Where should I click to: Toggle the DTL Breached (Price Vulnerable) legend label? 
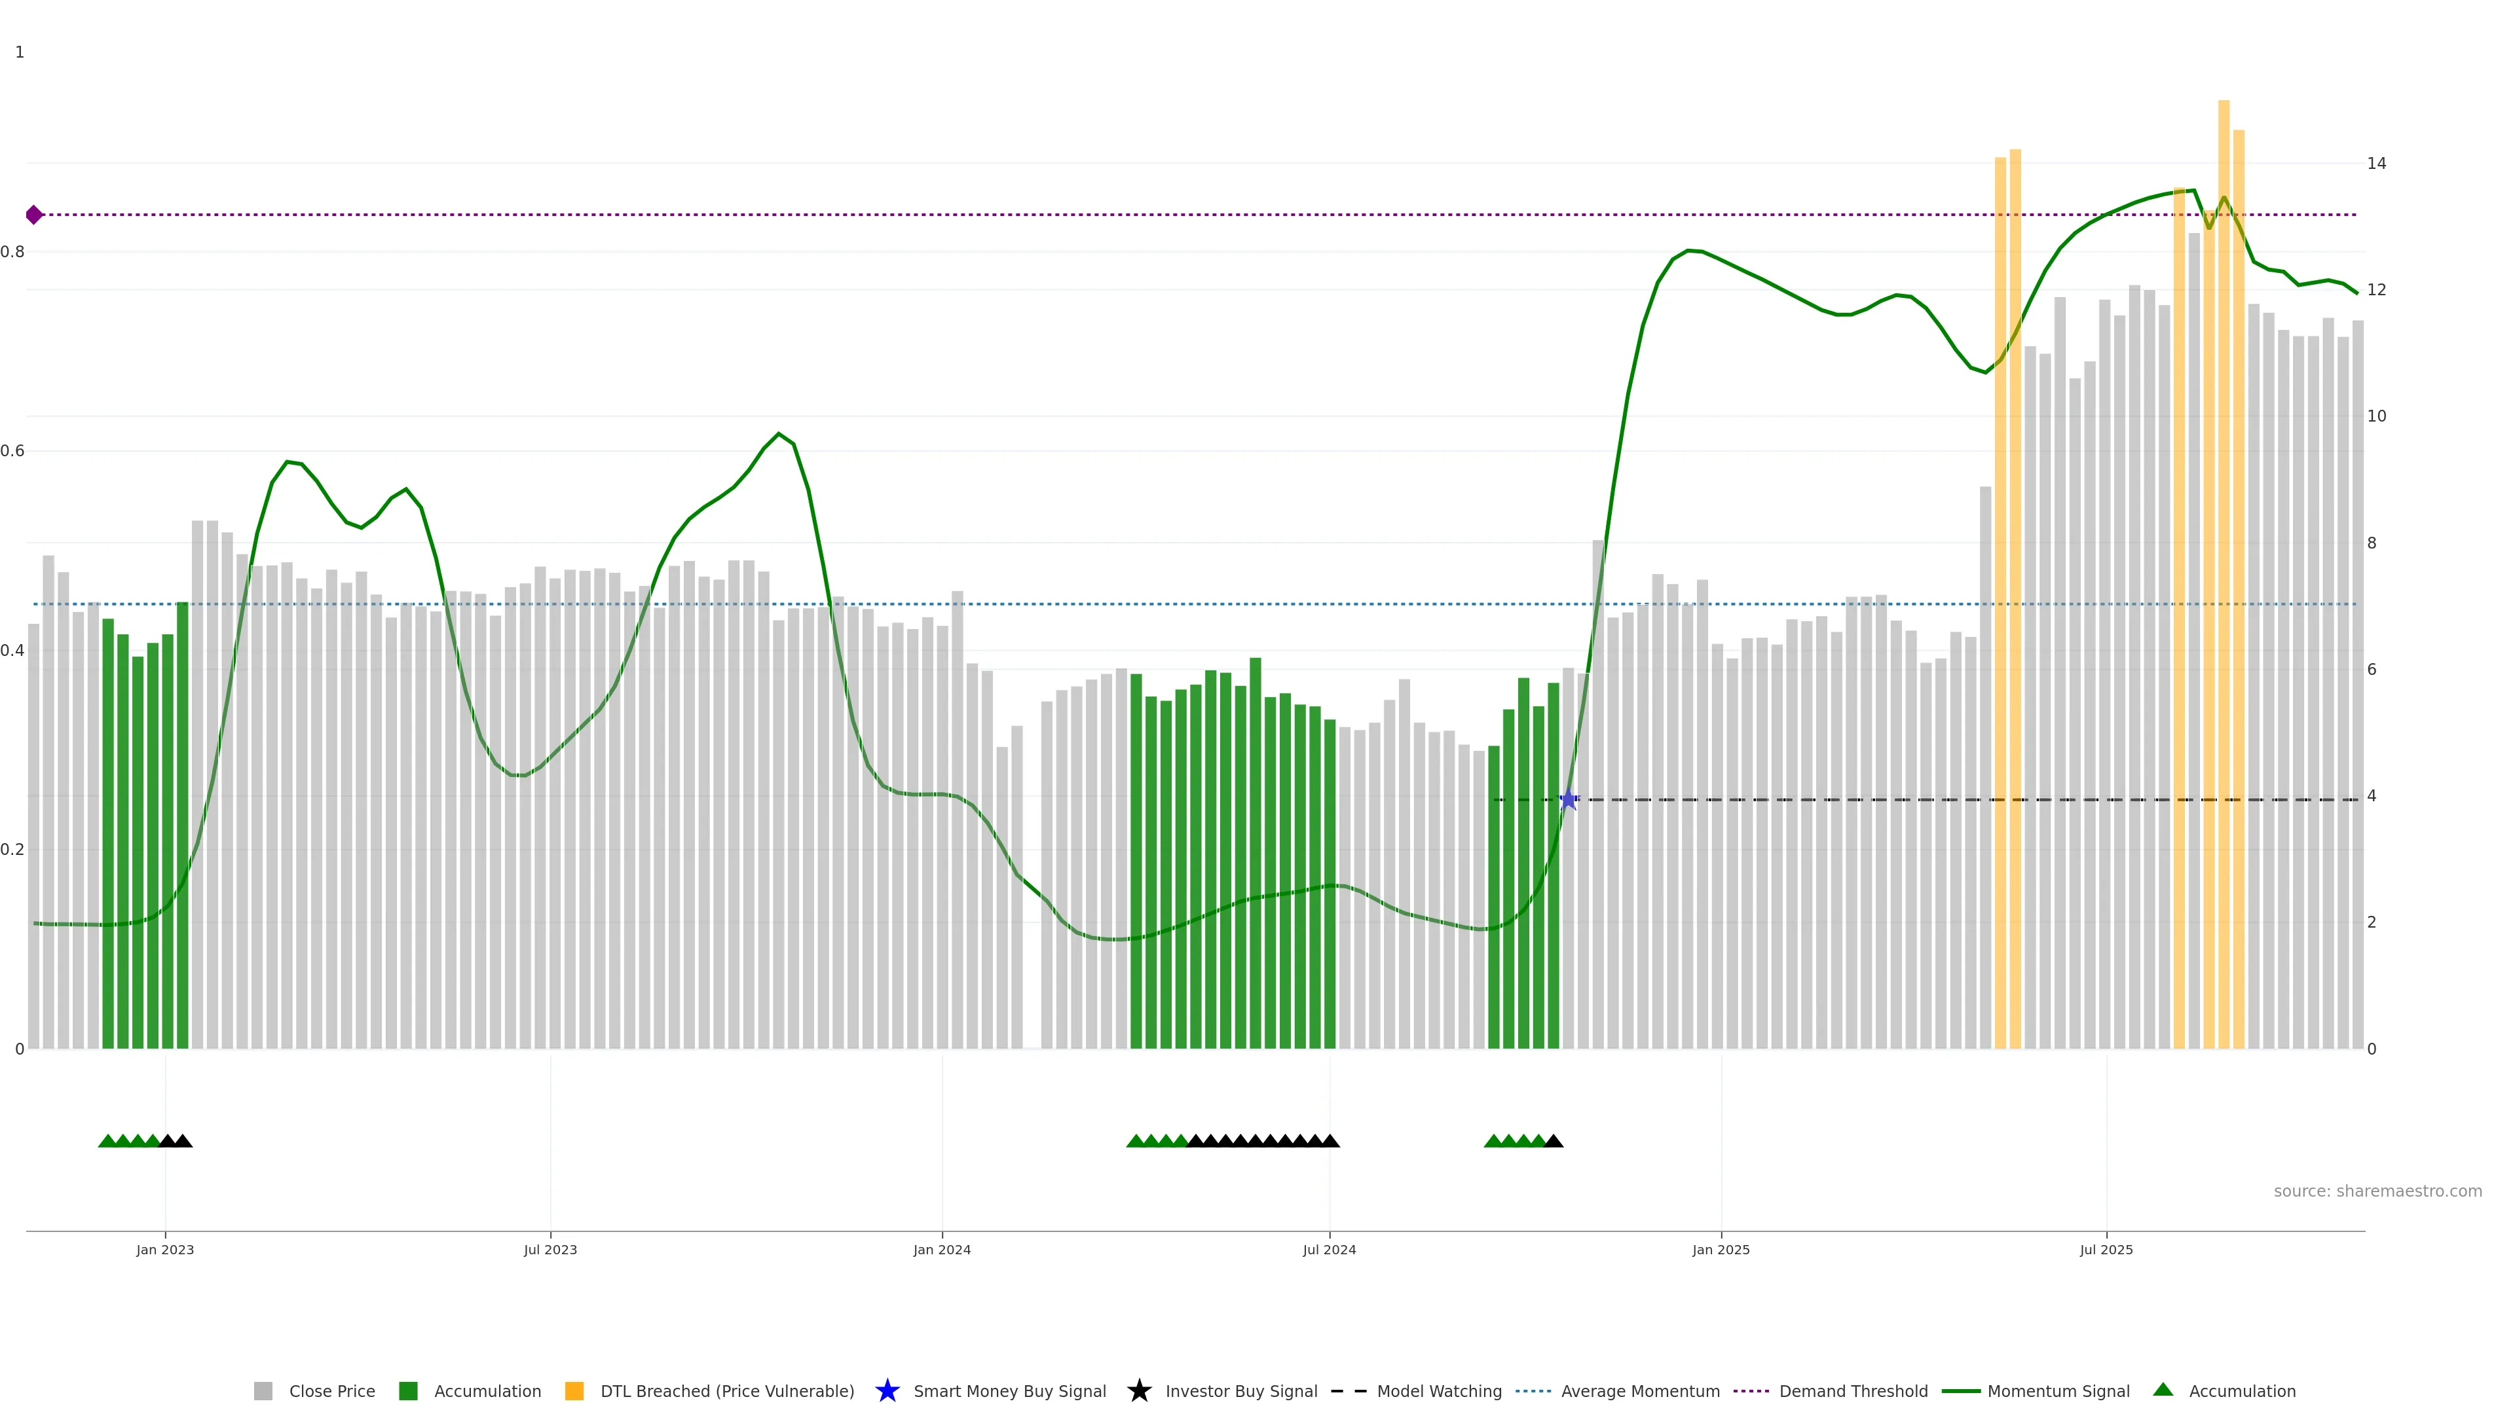click(726, 1390)
